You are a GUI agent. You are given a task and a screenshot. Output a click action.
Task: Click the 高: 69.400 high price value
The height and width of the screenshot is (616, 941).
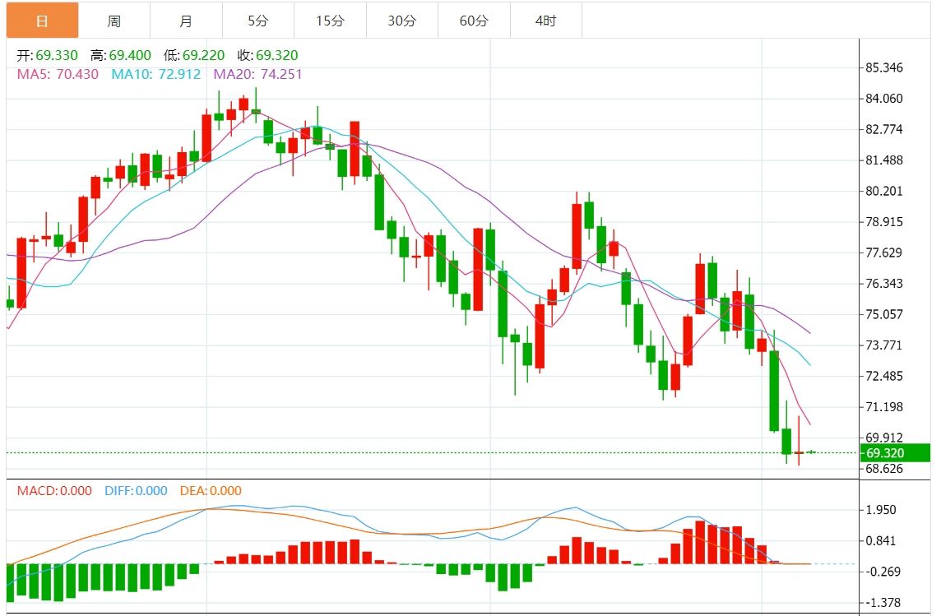click(120, 56)
